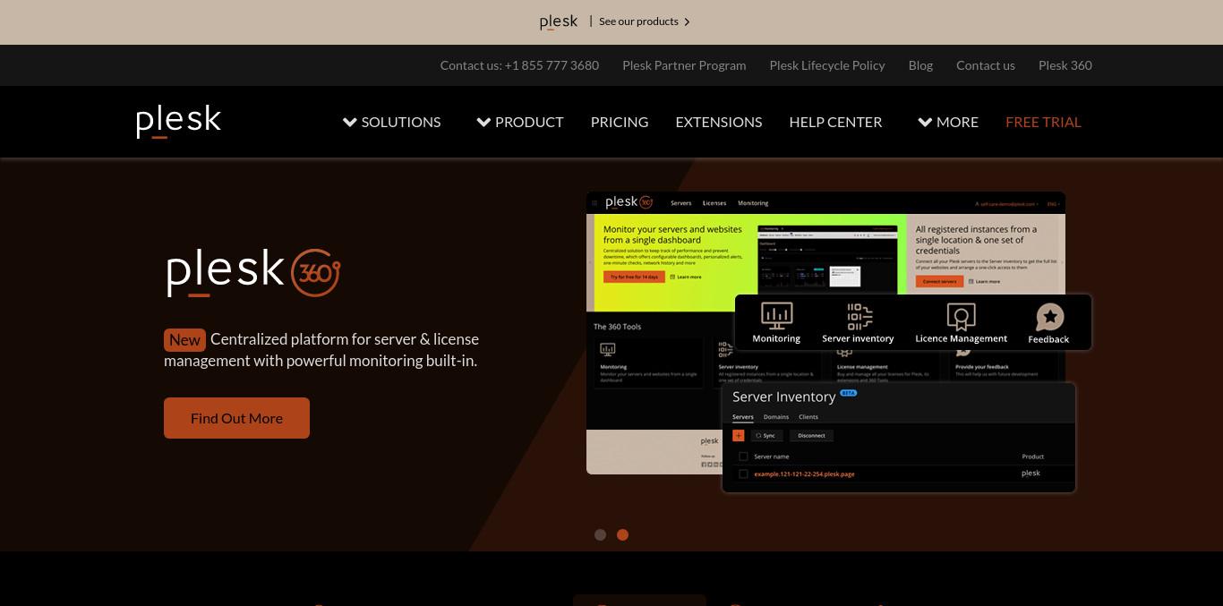Go to the HELP CENTER menu item
Image resolution: width=1223 pixels, height=606 pixels.
coord(835,122)
